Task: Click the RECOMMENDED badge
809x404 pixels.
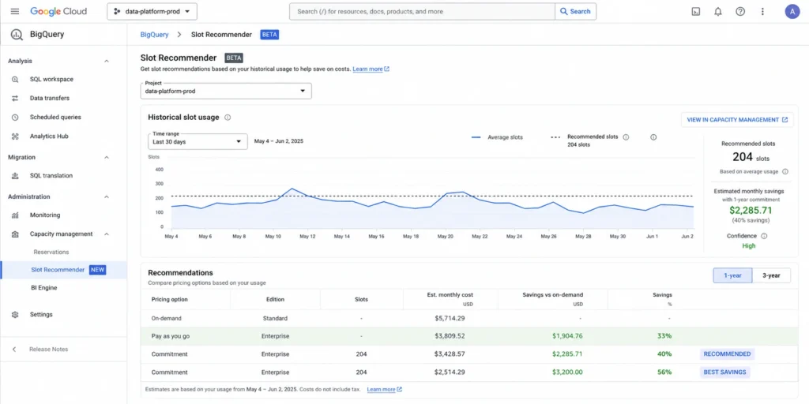Action: coord(727,354)
